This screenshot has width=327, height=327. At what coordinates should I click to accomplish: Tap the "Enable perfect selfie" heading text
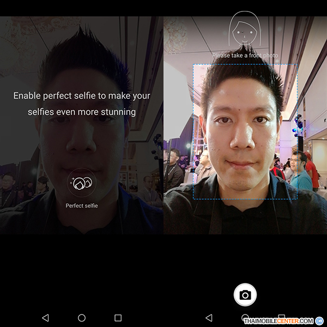(x=82, y=96)
